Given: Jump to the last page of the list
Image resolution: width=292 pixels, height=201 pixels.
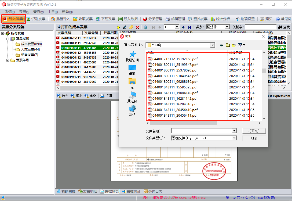Looking at the screenshot, I should pyautogui.click(x=189, y=27).
